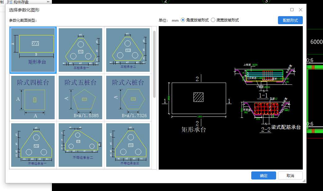
Task: Pick the 阶式五桩台 thumbnail
Action: 80,98
